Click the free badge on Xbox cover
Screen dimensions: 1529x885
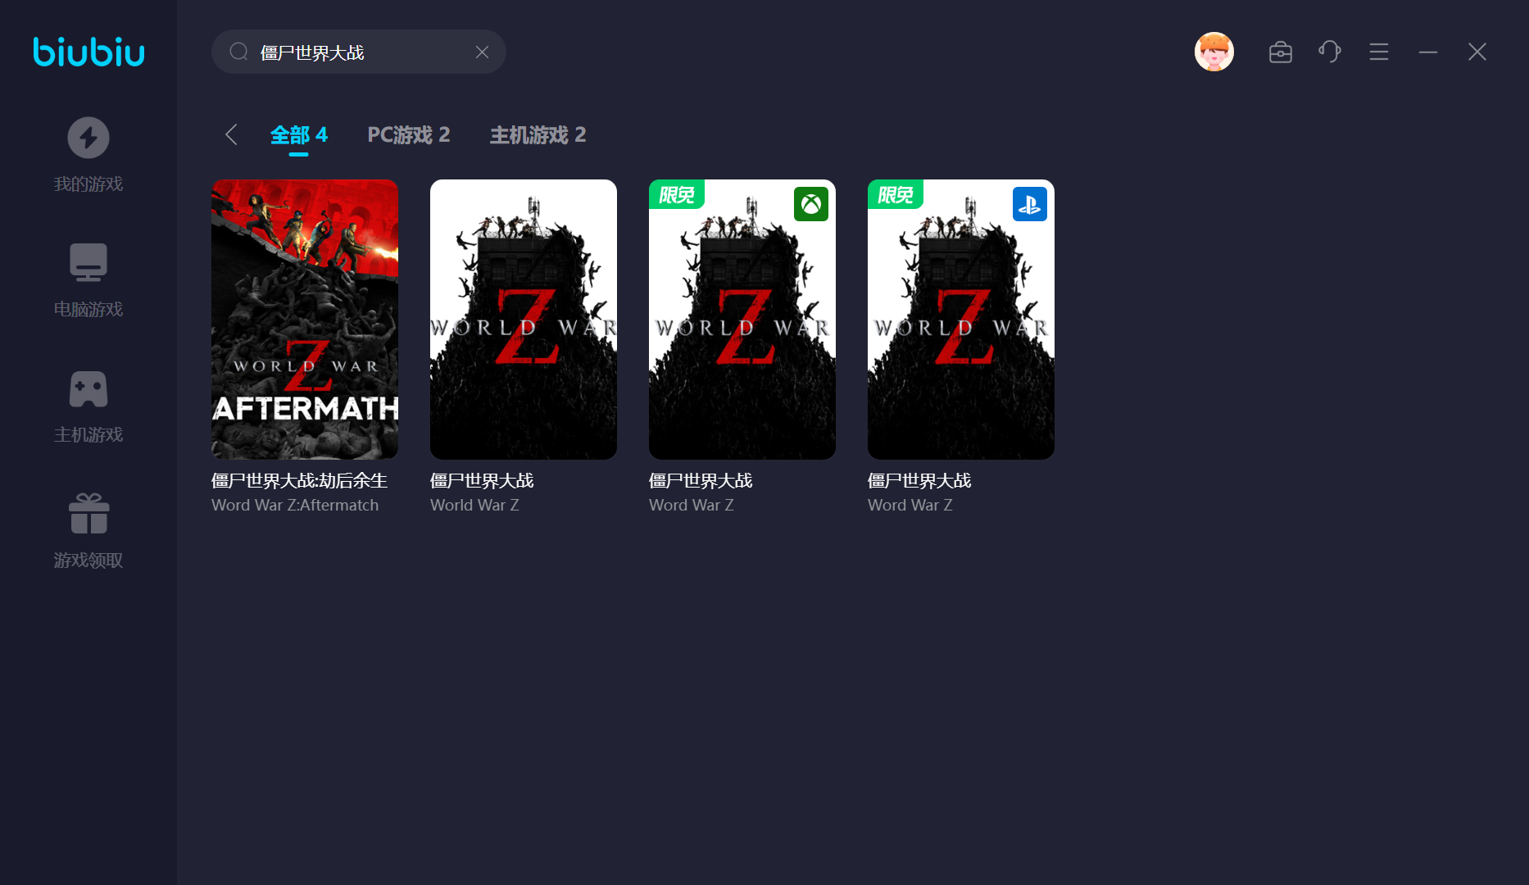(677, 194)
